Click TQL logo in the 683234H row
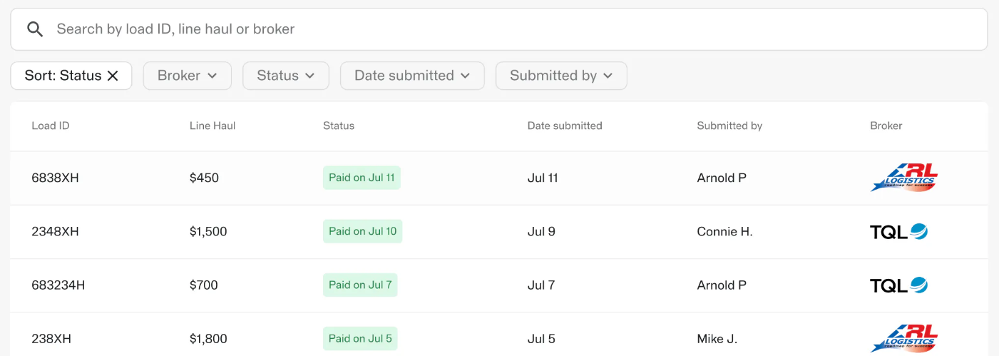Screen dimensions: 999x356 [x=898, y=285]
